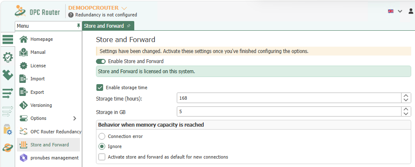415x167 pixels.
Task: Switch to the Store and Forward tab
Action: (108, 26)
